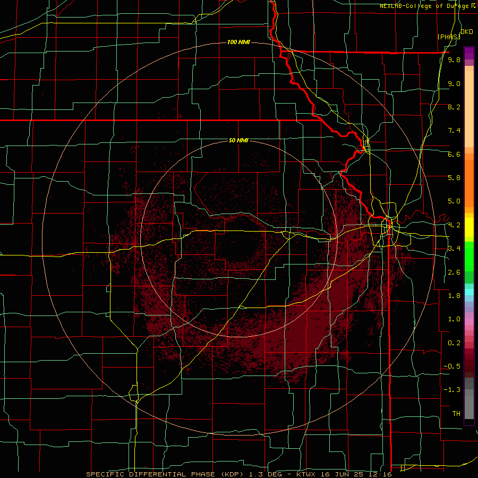Click the 5.8 value on the scale
This screenshot has width=478, height=478.
pyautogui.click(x=454, y=178)
